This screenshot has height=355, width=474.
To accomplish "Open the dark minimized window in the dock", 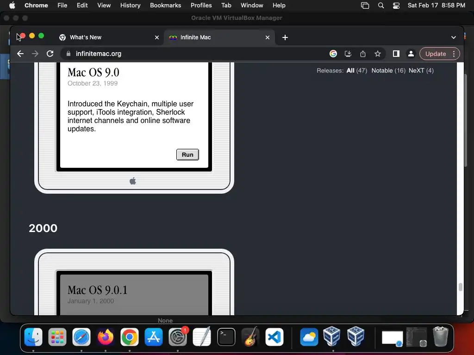I will coord(417,337).
